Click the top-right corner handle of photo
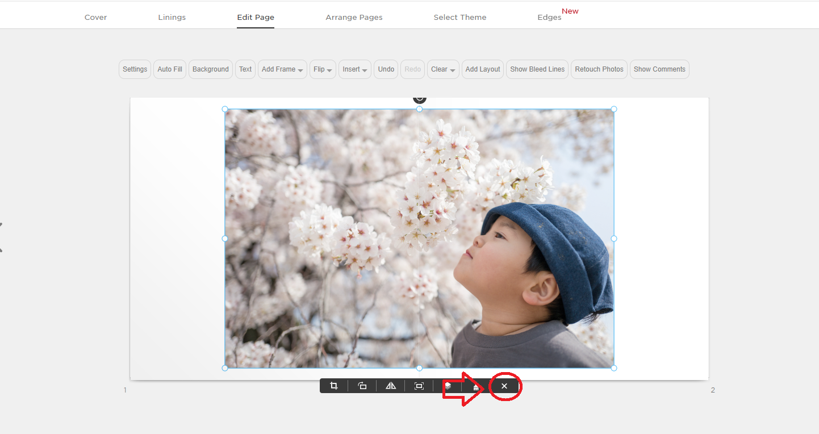The image size is (819, 434). (614, 109)
